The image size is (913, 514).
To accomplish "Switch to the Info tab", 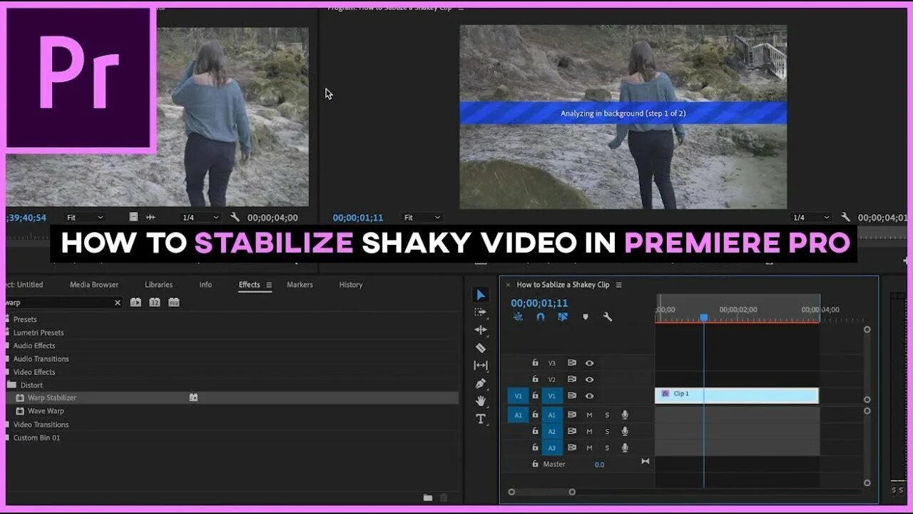I will (205, 285).
